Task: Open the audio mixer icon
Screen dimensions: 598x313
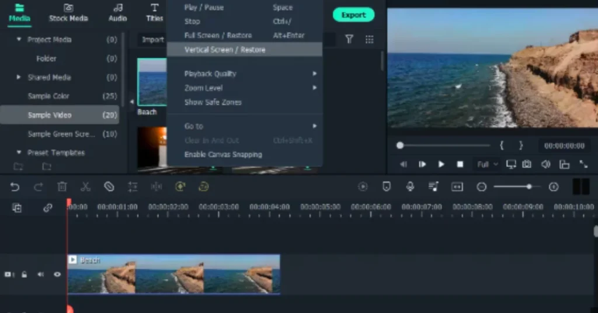Action: click(433, 187)
